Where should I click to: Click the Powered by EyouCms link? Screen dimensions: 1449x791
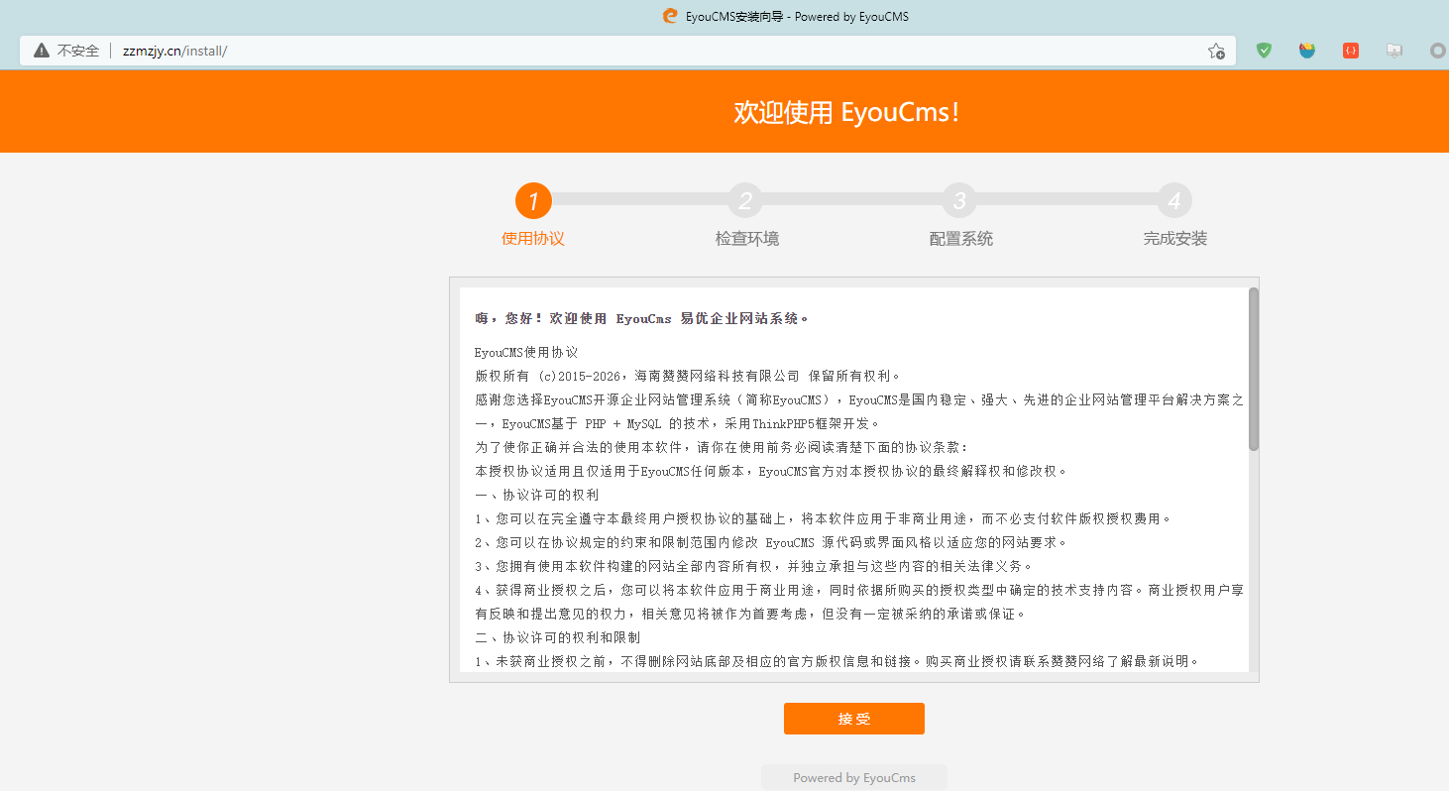click(x=854, y=778)
